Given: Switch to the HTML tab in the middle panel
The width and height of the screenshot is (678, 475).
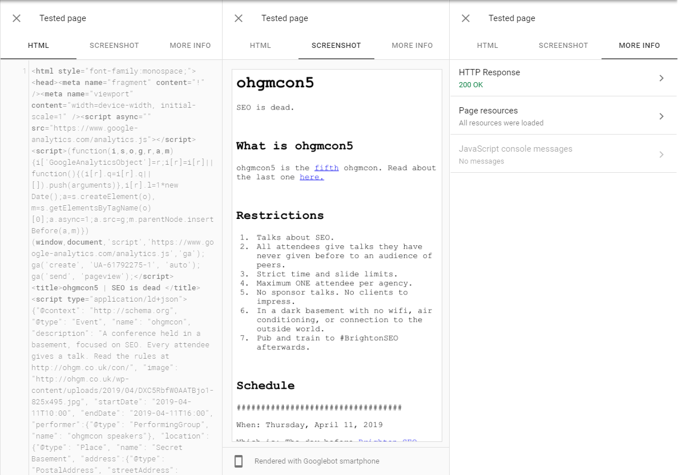Looking at the screenshot, I should point(260,46).
